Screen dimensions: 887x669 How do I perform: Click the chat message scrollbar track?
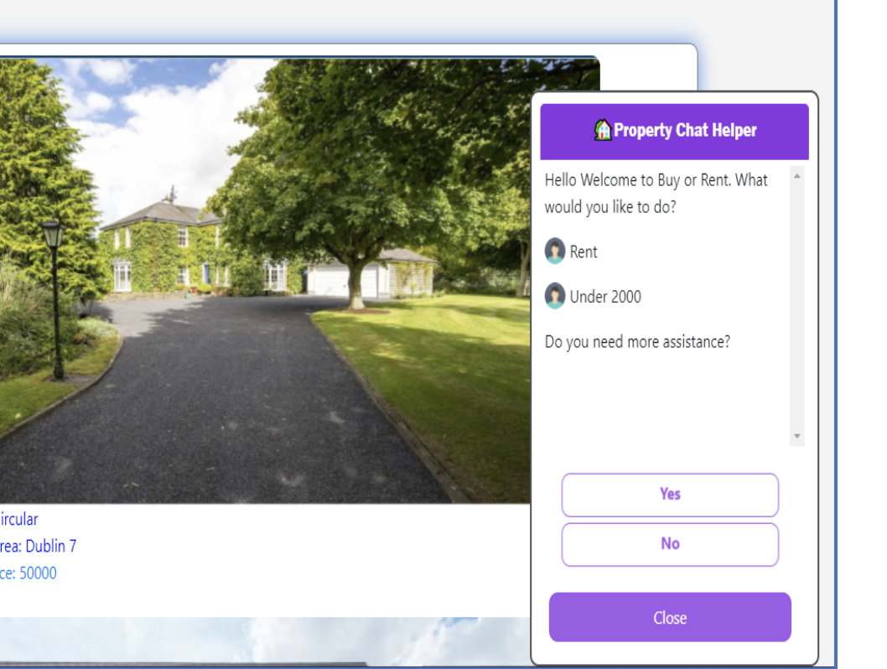click(797, 306)
